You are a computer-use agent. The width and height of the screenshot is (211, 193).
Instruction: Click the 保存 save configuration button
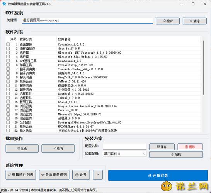[162, 147]
